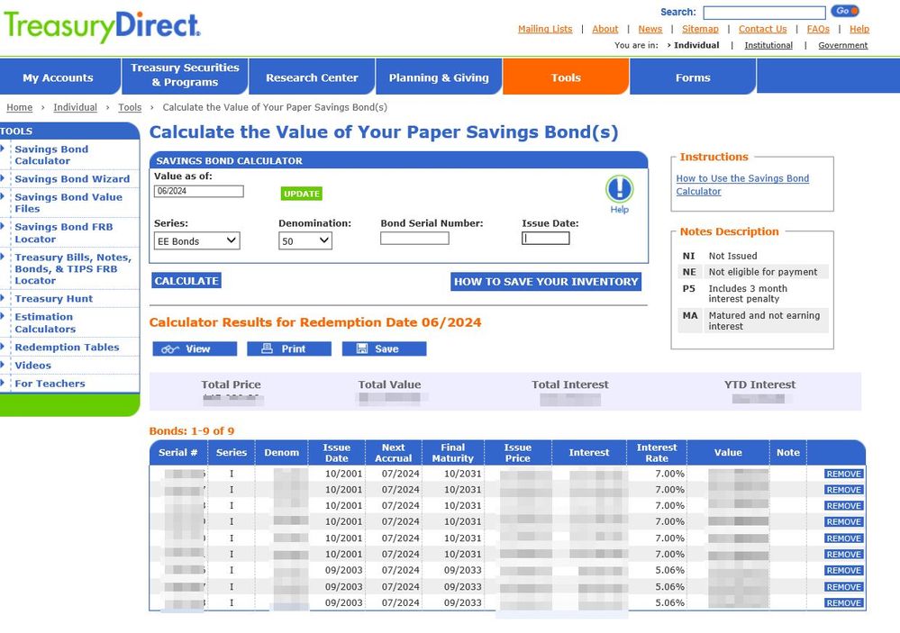Click the Issue Price column header

518,453
